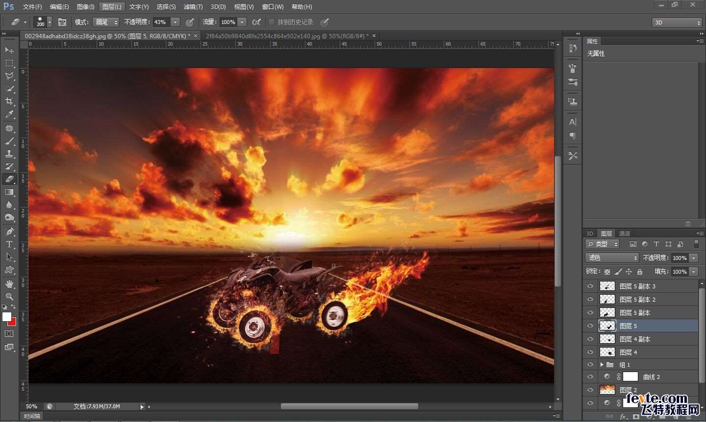Select the Rectangular Marquee tool

point(9,63)
